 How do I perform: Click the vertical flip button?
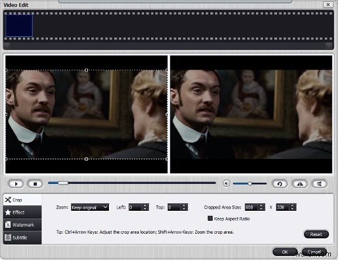click(x=319, y=184)
